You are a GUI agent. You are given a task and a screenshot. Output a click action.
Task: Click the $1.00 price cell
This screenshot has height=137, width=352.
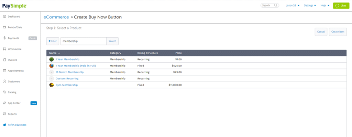pos(178,60)
